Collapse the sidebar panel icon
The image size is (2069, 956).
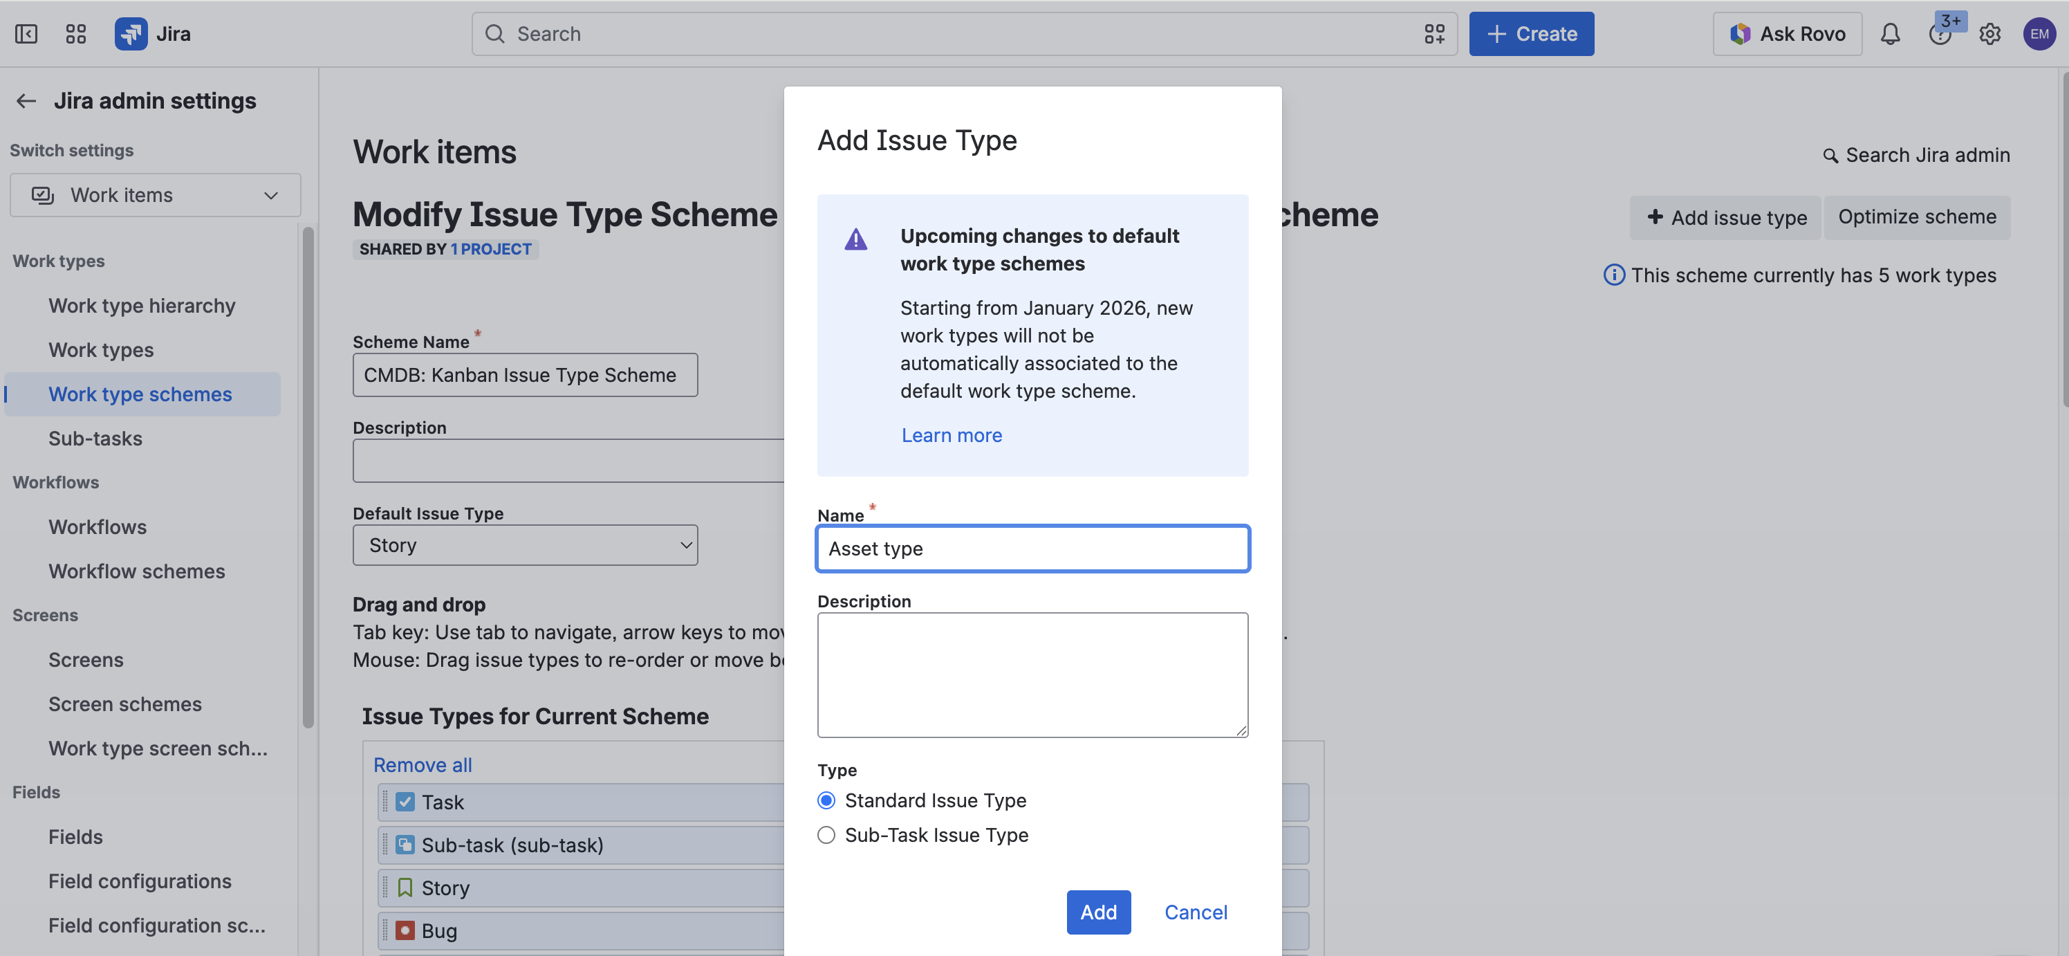(x=26, y=34)
